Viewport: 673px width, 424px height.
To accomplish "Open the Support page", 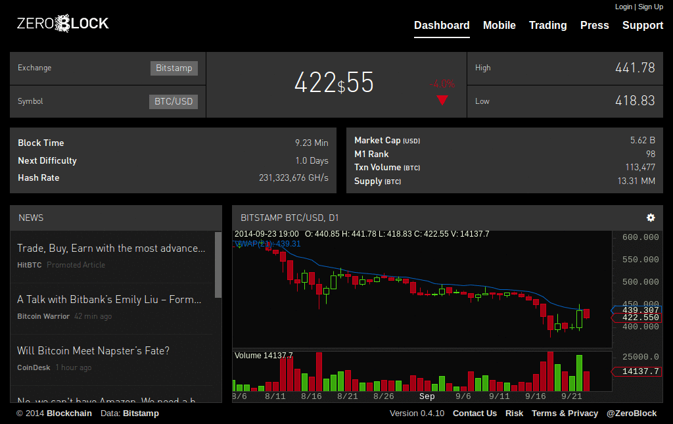I will (x=643, y=26).
